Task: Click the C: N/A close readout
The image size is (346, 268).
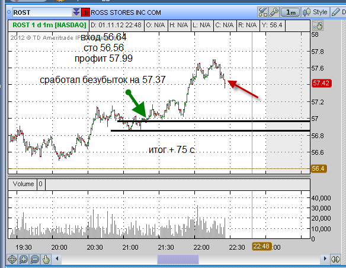Action: [225, 25]
